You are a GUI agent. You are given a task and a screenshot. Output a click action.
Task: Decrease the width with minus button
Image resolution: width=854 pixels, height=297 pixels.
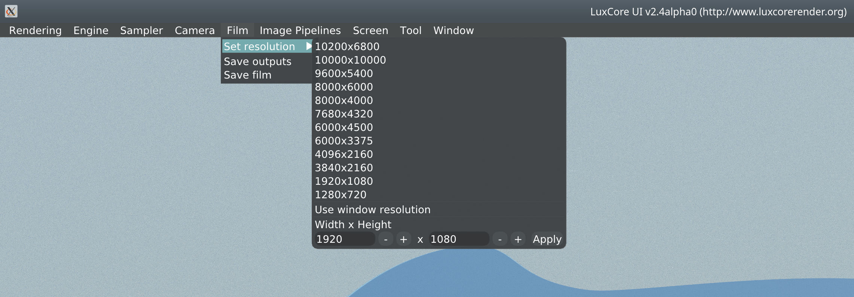click(x=385, y=239)
